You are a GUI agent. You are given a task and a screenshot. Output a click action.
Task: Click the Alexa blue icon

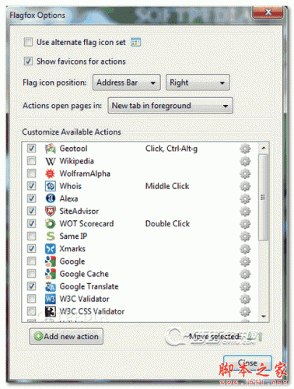pyautogui.click(x=50, y=198)
